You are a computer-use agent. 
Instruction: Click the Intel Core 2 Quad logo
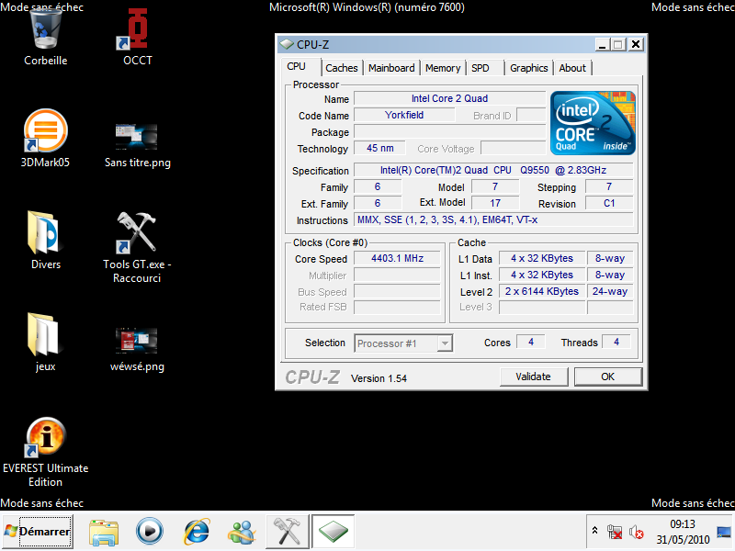tap(593, 123)
